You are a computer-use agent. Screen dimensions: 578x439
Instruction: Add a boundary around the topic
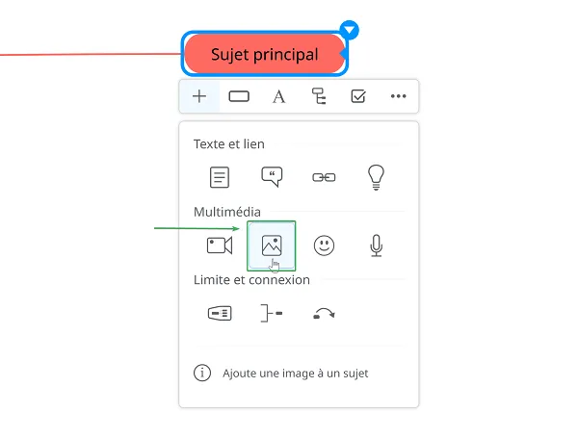coord(220,314)
